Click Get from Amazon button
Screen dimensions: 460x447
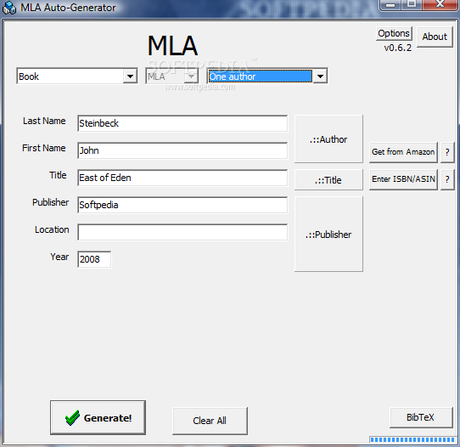point(403,152)
